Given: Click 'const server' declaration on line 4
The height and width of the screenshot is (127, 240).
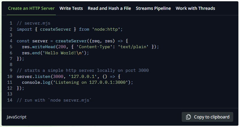Looking at the screenshot, I should pos(32,41).
